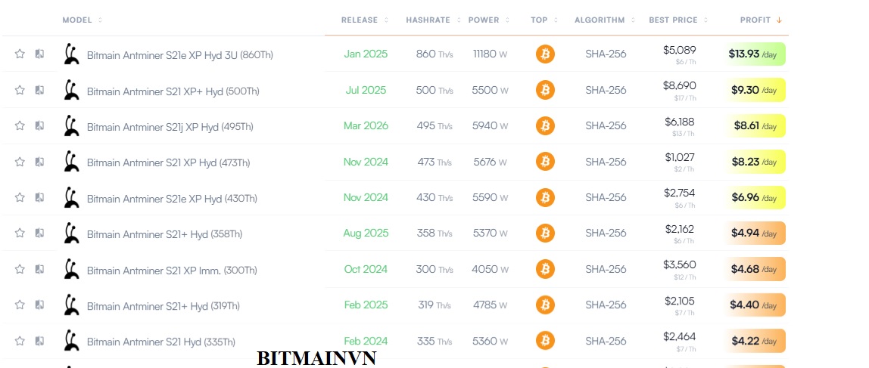Click Bitcoin icon for Antminer S21 XP Imm. (300Th)
The width and height of the screenshot is (869, 368).
point(545,270)
